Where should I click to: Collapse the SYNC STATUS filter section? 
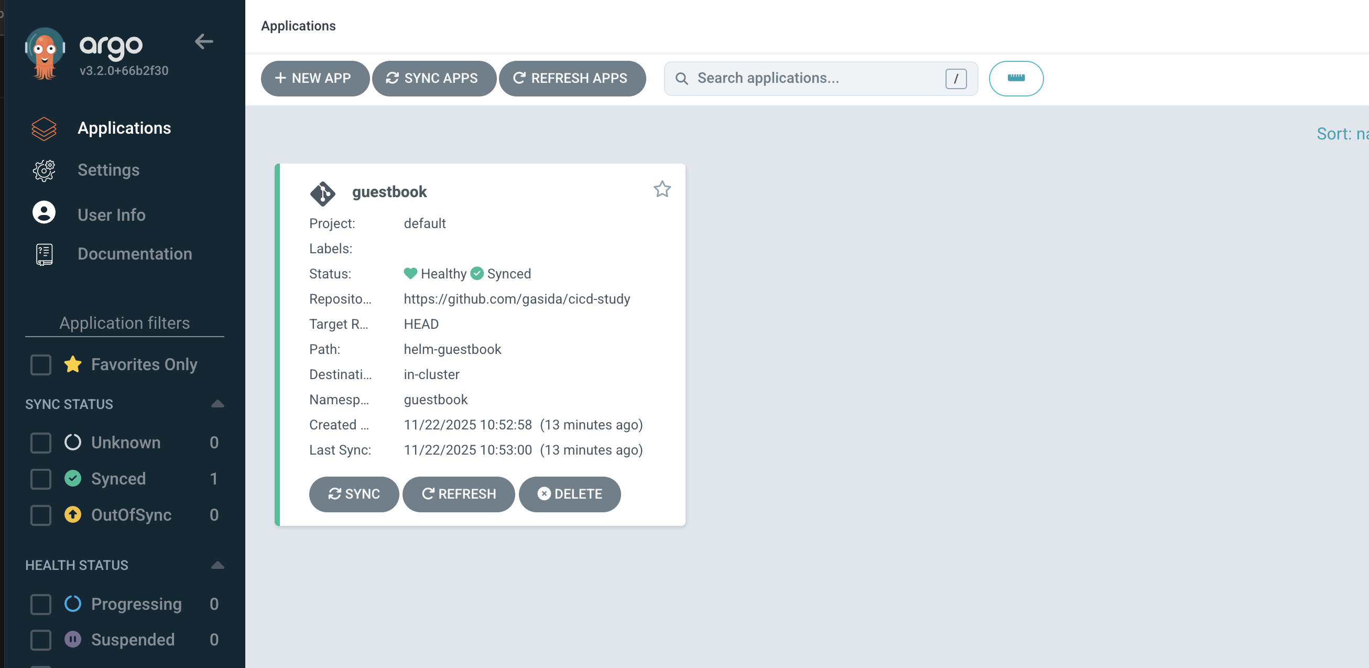pos(218,404)
